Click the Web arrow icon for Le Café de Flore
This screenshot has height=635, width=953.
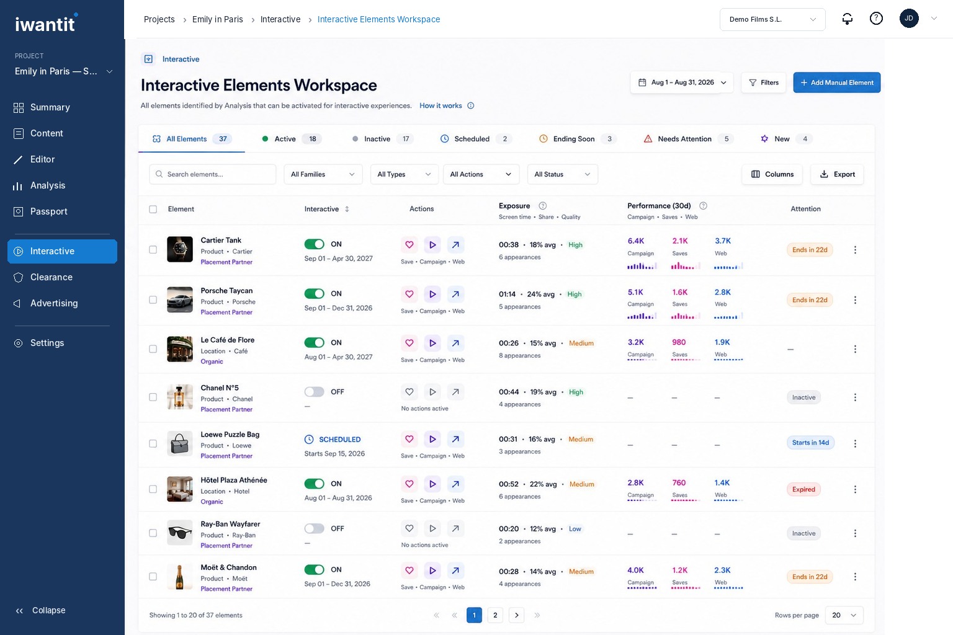(455, 343)
